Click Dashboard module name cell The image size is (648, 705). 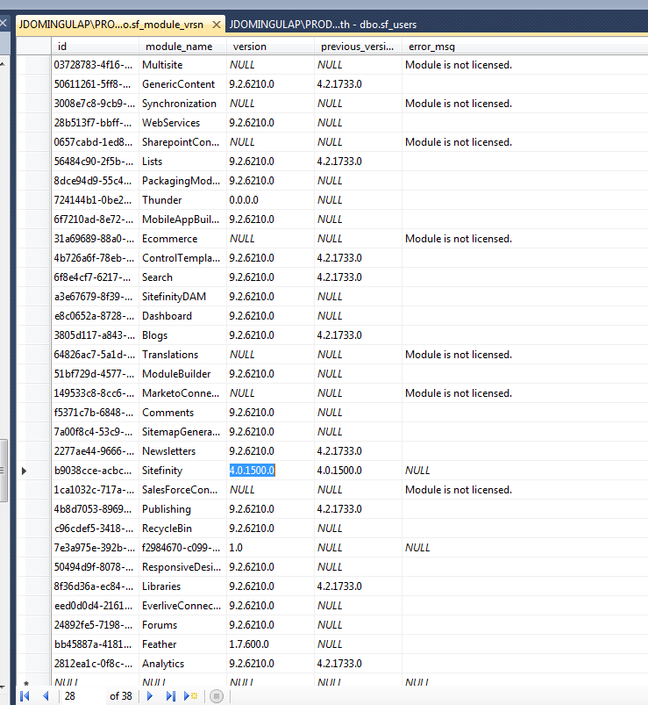[182, 316]
